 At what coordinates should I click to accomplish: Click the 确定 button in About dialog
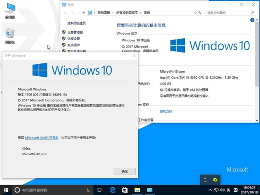pyautogui.click(x=124, y=171)
